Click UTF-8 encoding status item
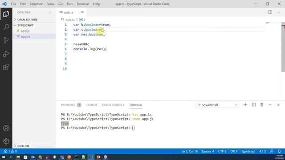Screen dimensions: 285x160 tap(222, 151)
